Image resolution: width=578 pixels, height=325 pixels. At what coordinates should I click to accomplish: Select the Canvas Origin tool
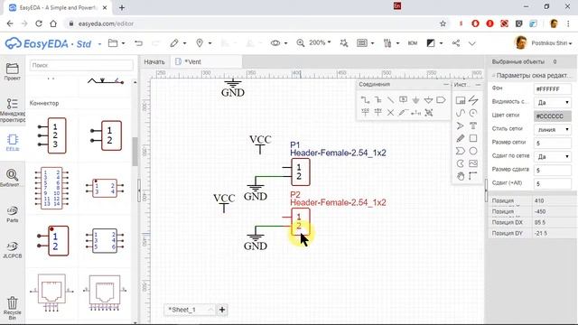[x=473, y=176]
